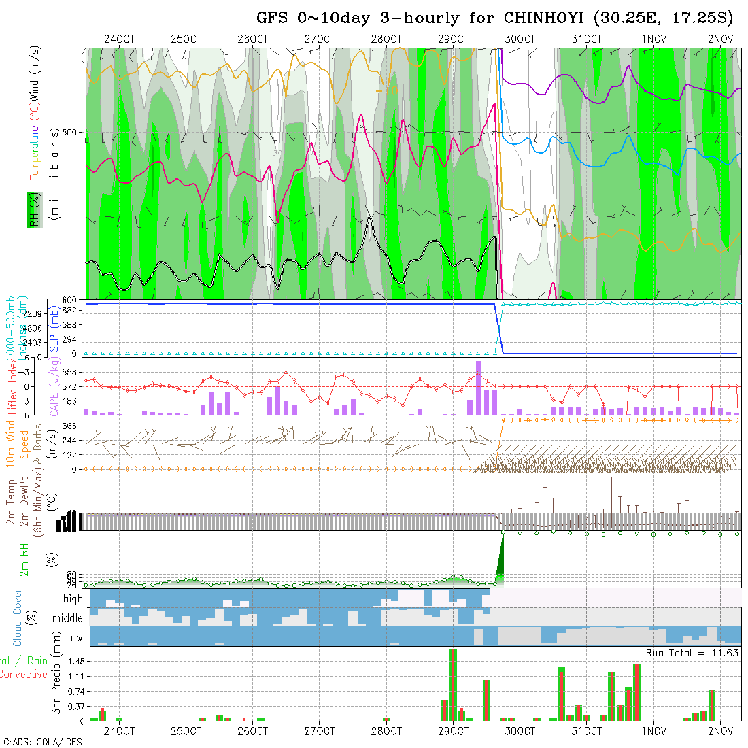Viewport: 748px width, 748px height.
Task: Select the 'low' cloud cover row label
Action: [75, 637]
